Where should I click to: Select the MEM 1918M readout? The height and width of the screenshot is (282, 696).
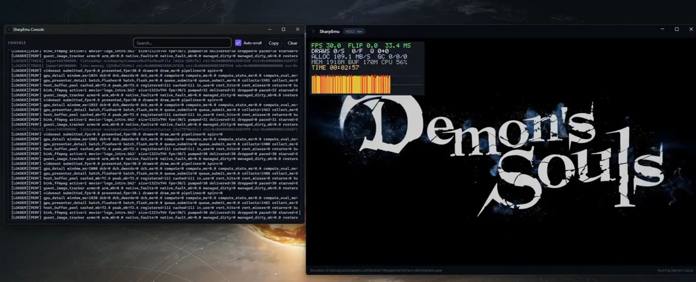click(328, 62)
